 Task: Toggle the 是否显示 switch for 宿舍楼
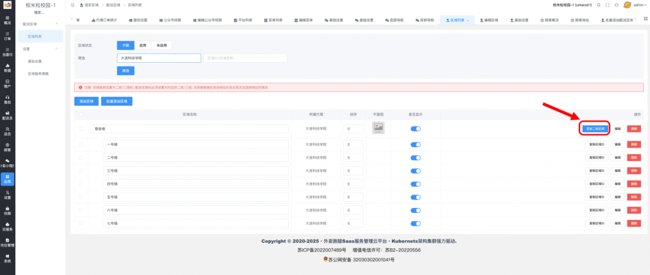(x=415, y=129)
